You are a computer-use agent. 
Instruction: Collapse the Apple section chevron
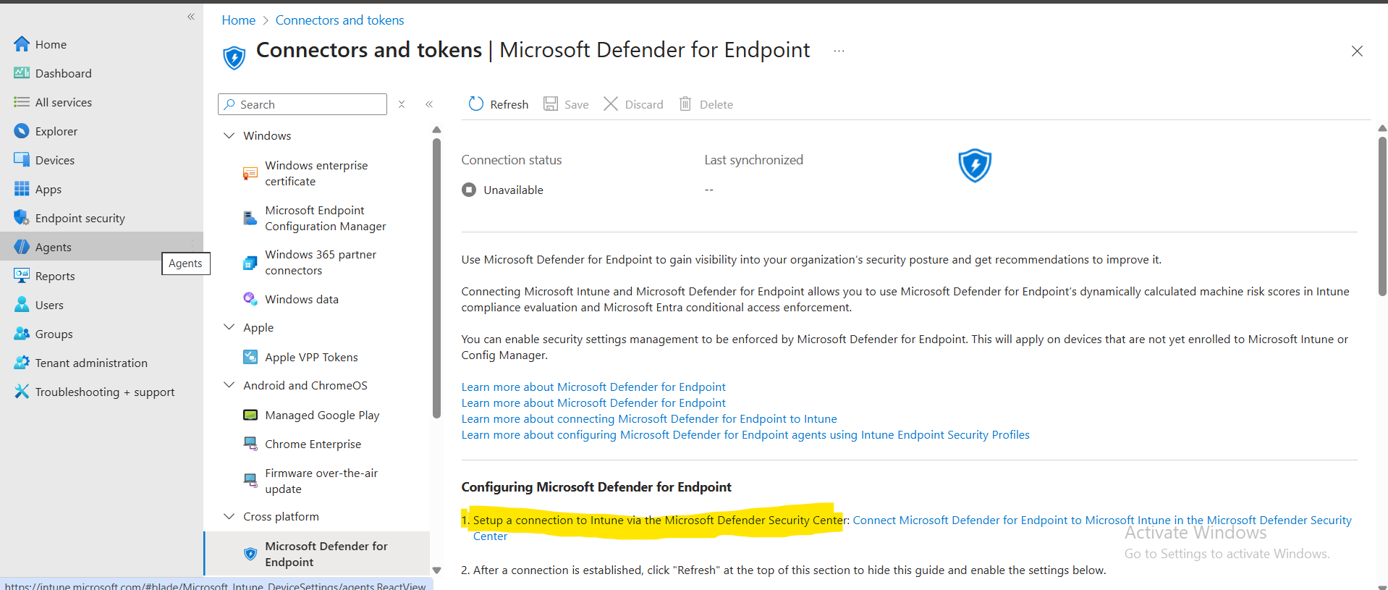[229, 327]
